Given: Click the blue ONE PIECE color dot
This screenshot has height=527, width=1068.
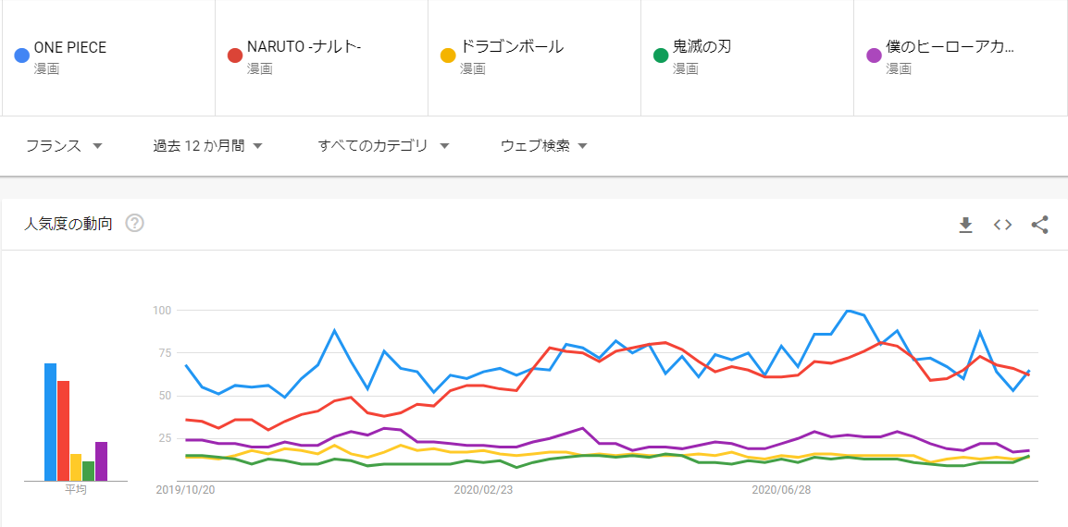Looking at the screenshot, I should [22, 55].
